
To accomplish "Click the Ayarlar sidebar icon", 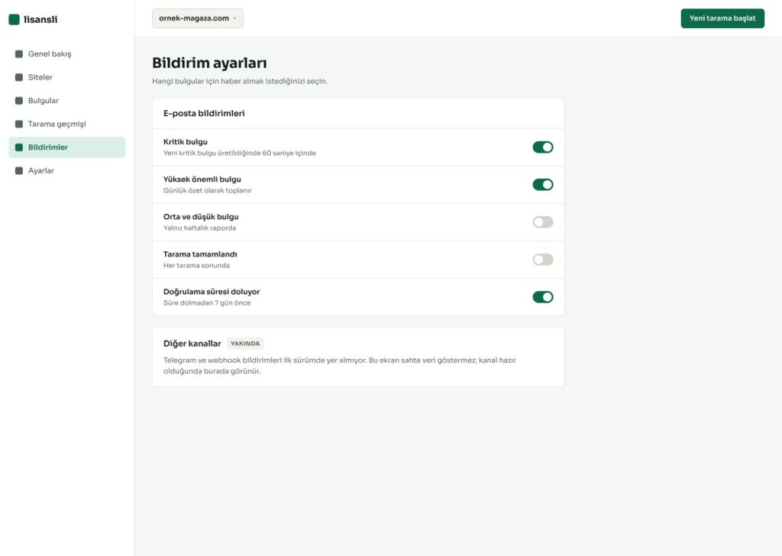I will click(x=19, y=170).
